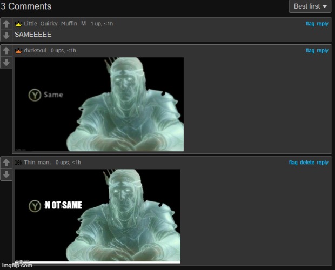The image size is (335, 270).
Task: Flag dxrksxul's comment
Action: 310,51
